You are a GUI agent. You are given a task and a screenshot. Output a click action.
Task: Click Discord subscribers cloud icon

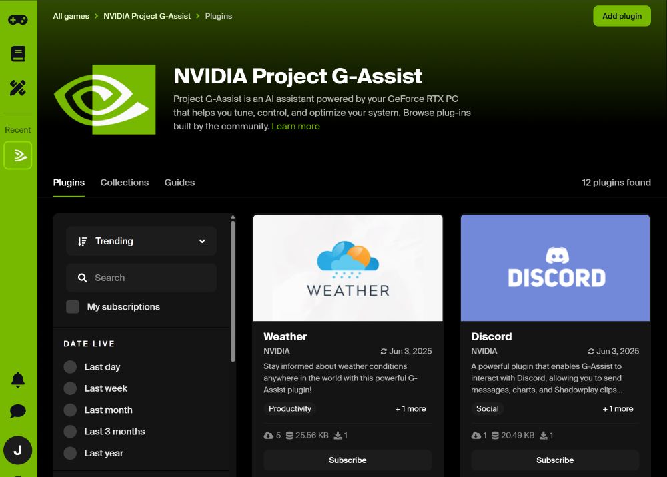coord(476,435)
